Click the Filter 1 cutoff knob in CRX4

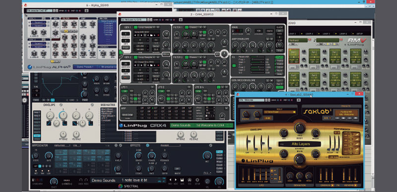coord(186,34)
